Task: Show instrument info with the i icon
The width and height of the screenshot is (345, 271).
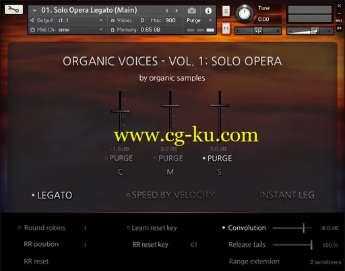Action: [208, 11]
